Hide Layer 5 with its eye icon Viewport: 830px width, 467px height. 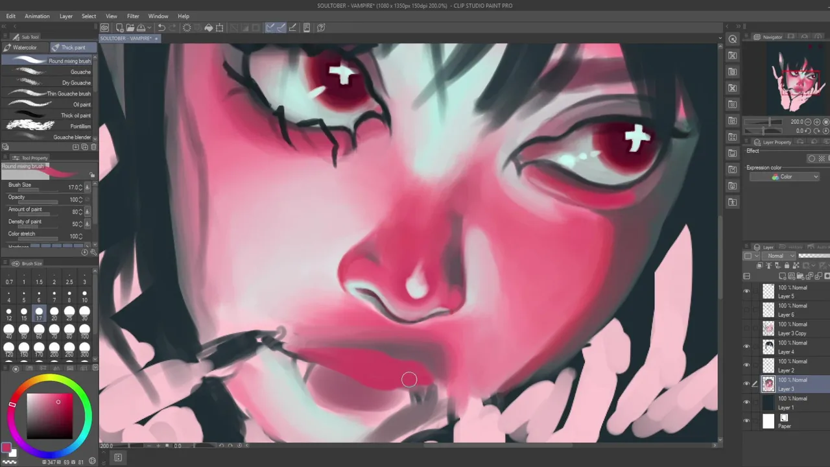click(x=746, y=292)
